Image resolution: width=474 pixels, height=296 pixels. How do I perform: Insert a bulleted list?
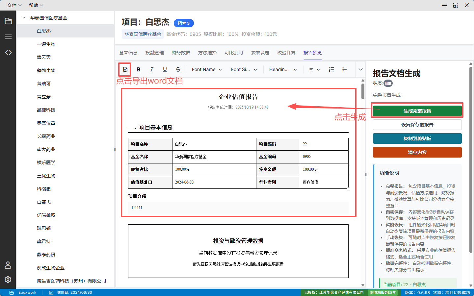point(344,69)
